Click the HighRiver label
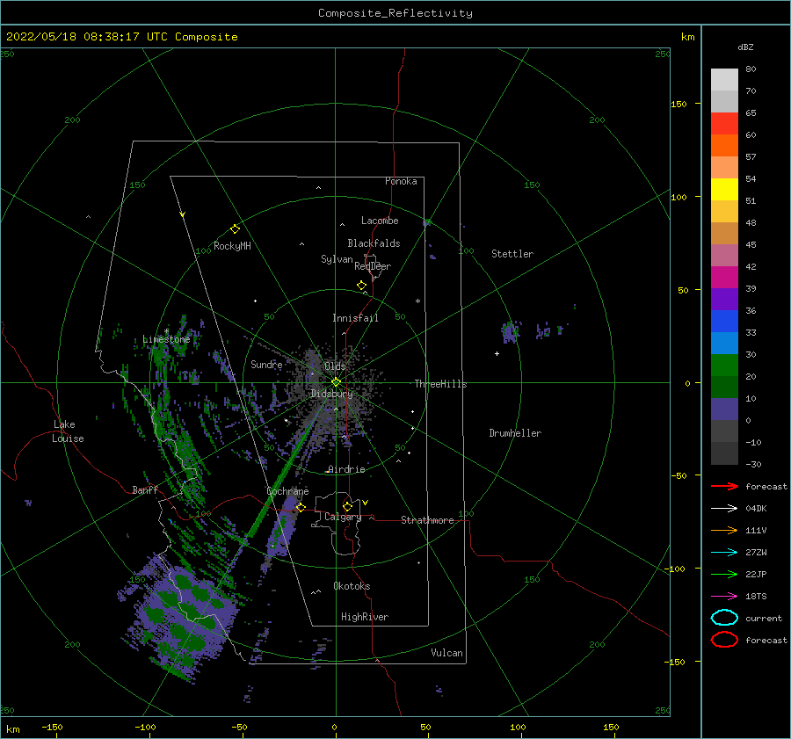This screenshot has height=739, width=791. point(365,617)
